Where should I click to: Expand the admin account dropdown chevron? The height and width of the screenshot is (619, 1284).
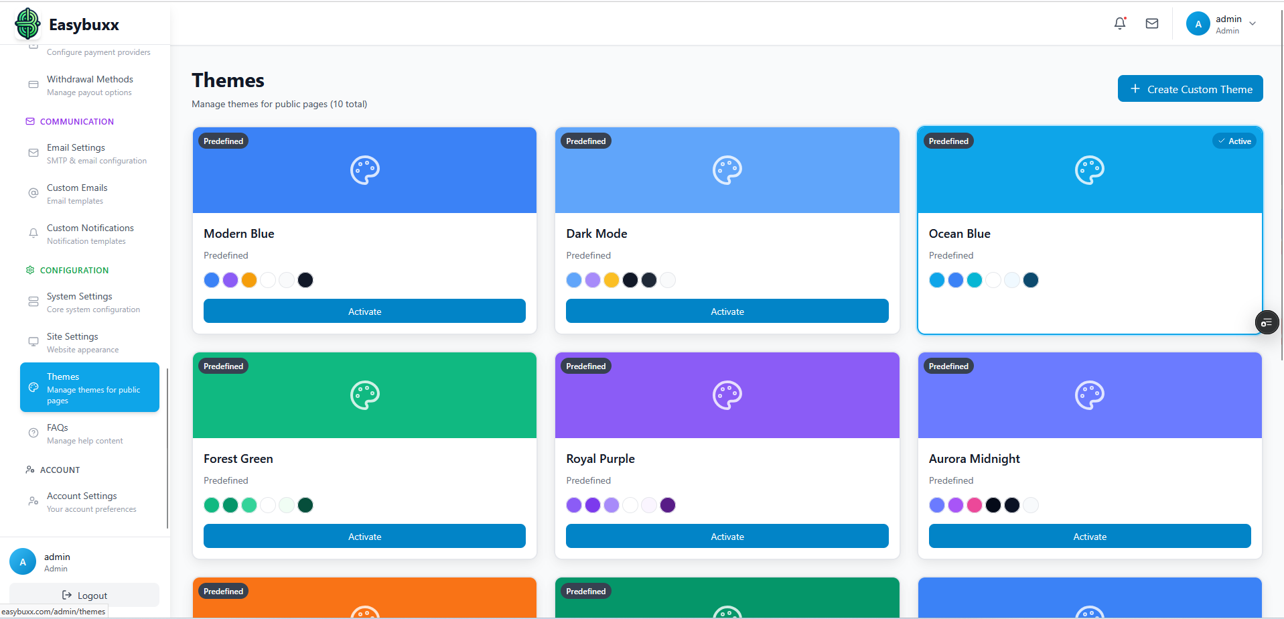coord(1253,23)
